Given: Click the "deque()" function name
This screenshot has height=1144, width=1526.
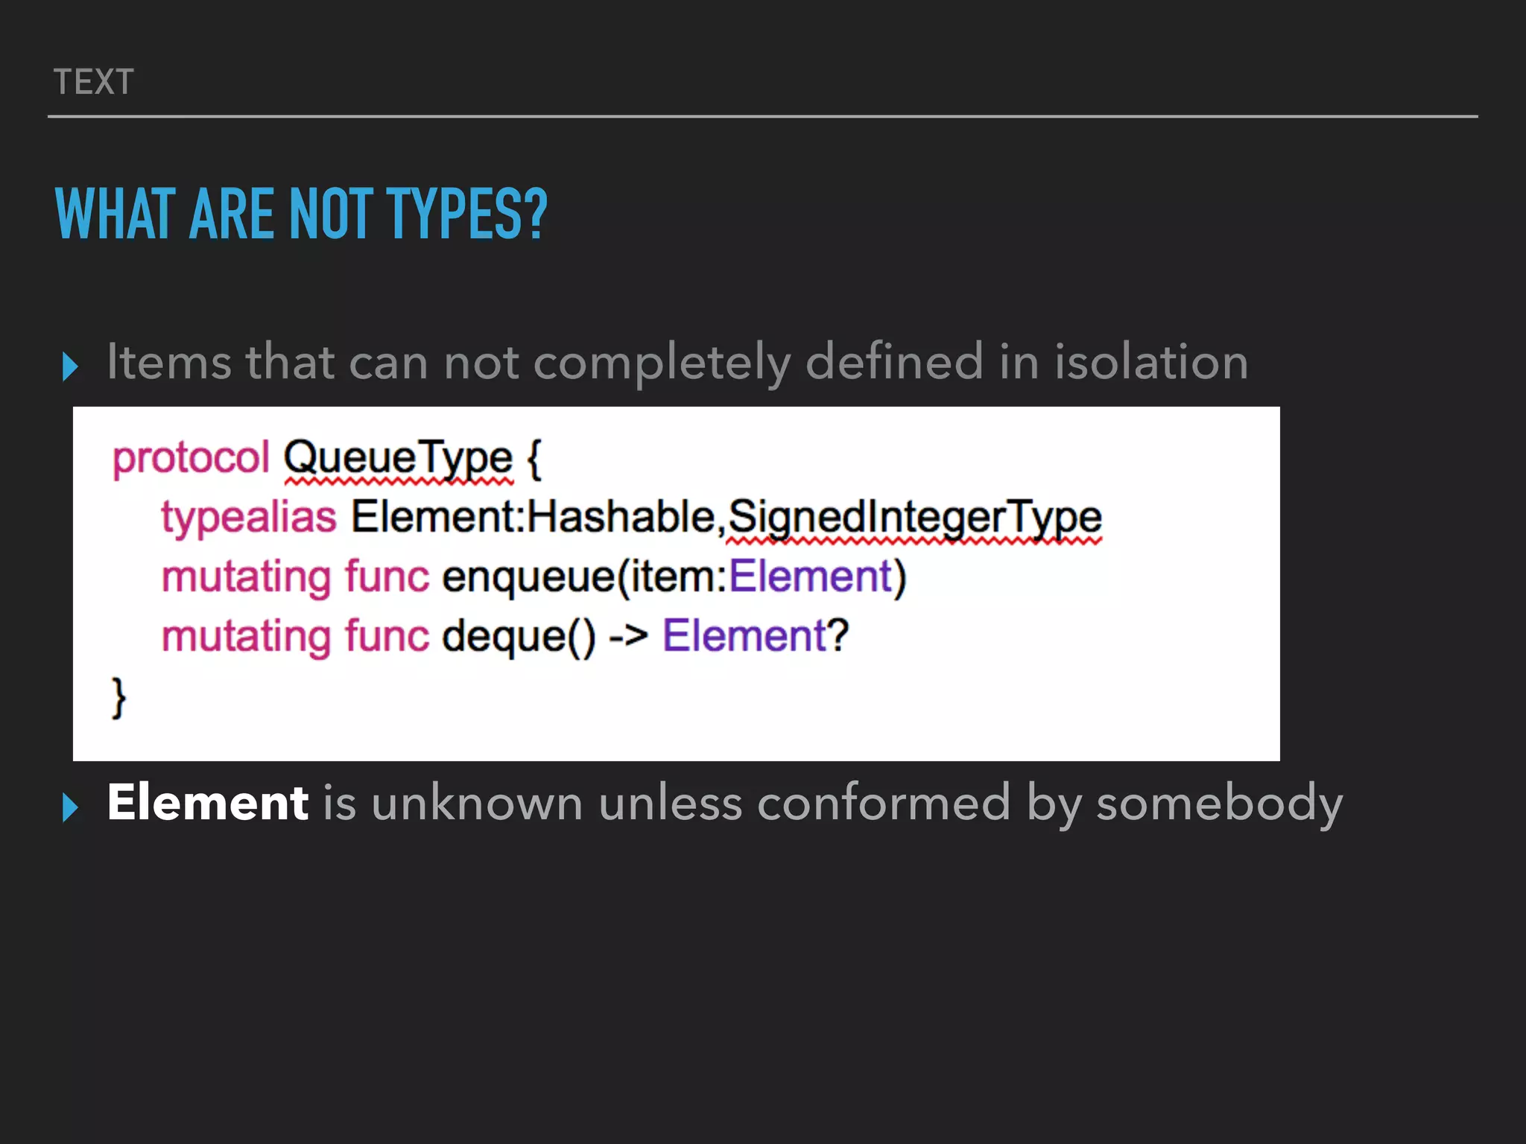Looking at the screenshot, I should 519,636.
